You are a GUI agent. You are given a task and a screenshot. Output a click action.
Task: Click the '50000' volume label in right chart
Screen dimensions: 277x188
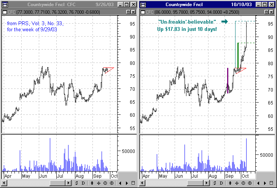tap(267, 155)
